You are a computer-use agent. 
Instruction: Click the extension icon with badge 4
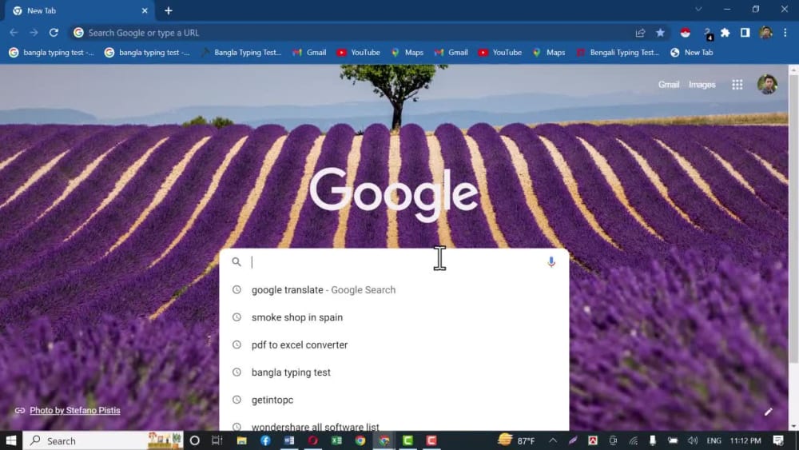(708, 34)
